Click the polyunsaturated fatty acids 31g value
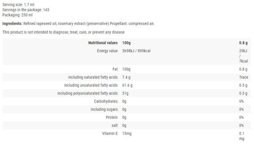The width and height of the screenshot is (254, 144). point(125,93)
